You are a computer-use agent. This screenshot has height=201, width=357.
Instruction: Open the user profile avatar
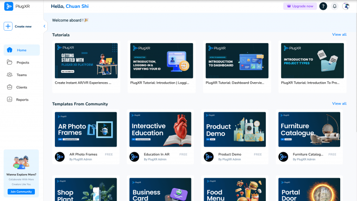[x=346, y=6]
